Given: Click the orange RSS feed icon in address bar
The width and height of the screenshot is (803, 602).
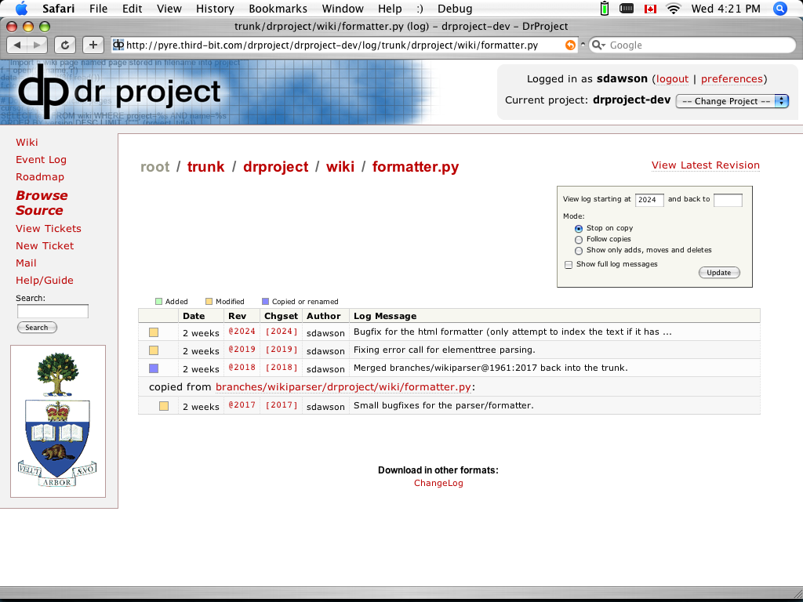Looking at the screenshot, I should click(x=570, y=45).
